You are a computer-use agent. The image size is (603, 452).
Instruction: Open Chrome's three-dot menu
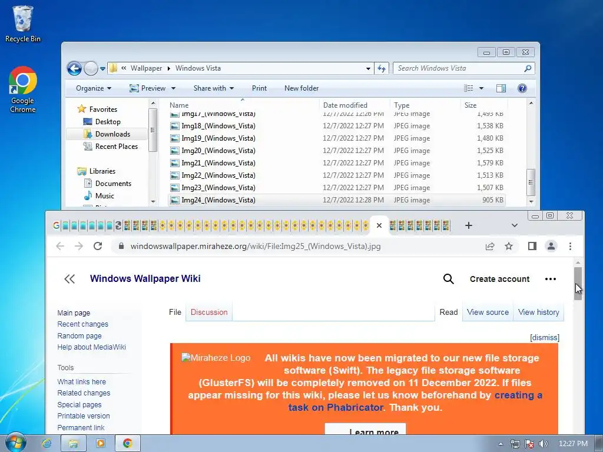pyautogui.click(x=570, y=247)
